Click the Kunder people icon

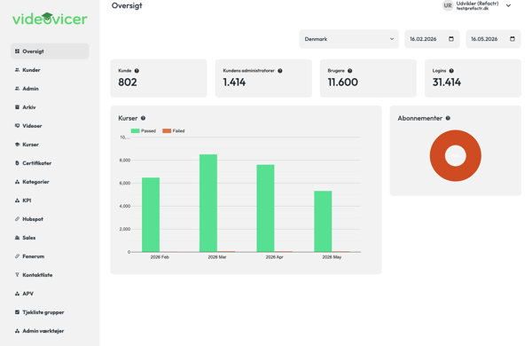17,70
